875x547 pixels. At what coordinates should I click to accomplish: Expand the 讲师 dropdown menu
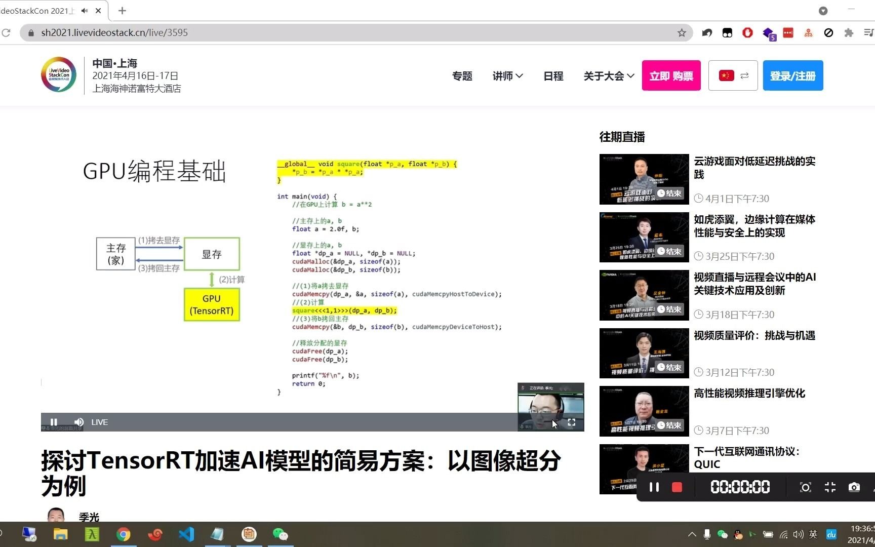(x=507, y=76)
